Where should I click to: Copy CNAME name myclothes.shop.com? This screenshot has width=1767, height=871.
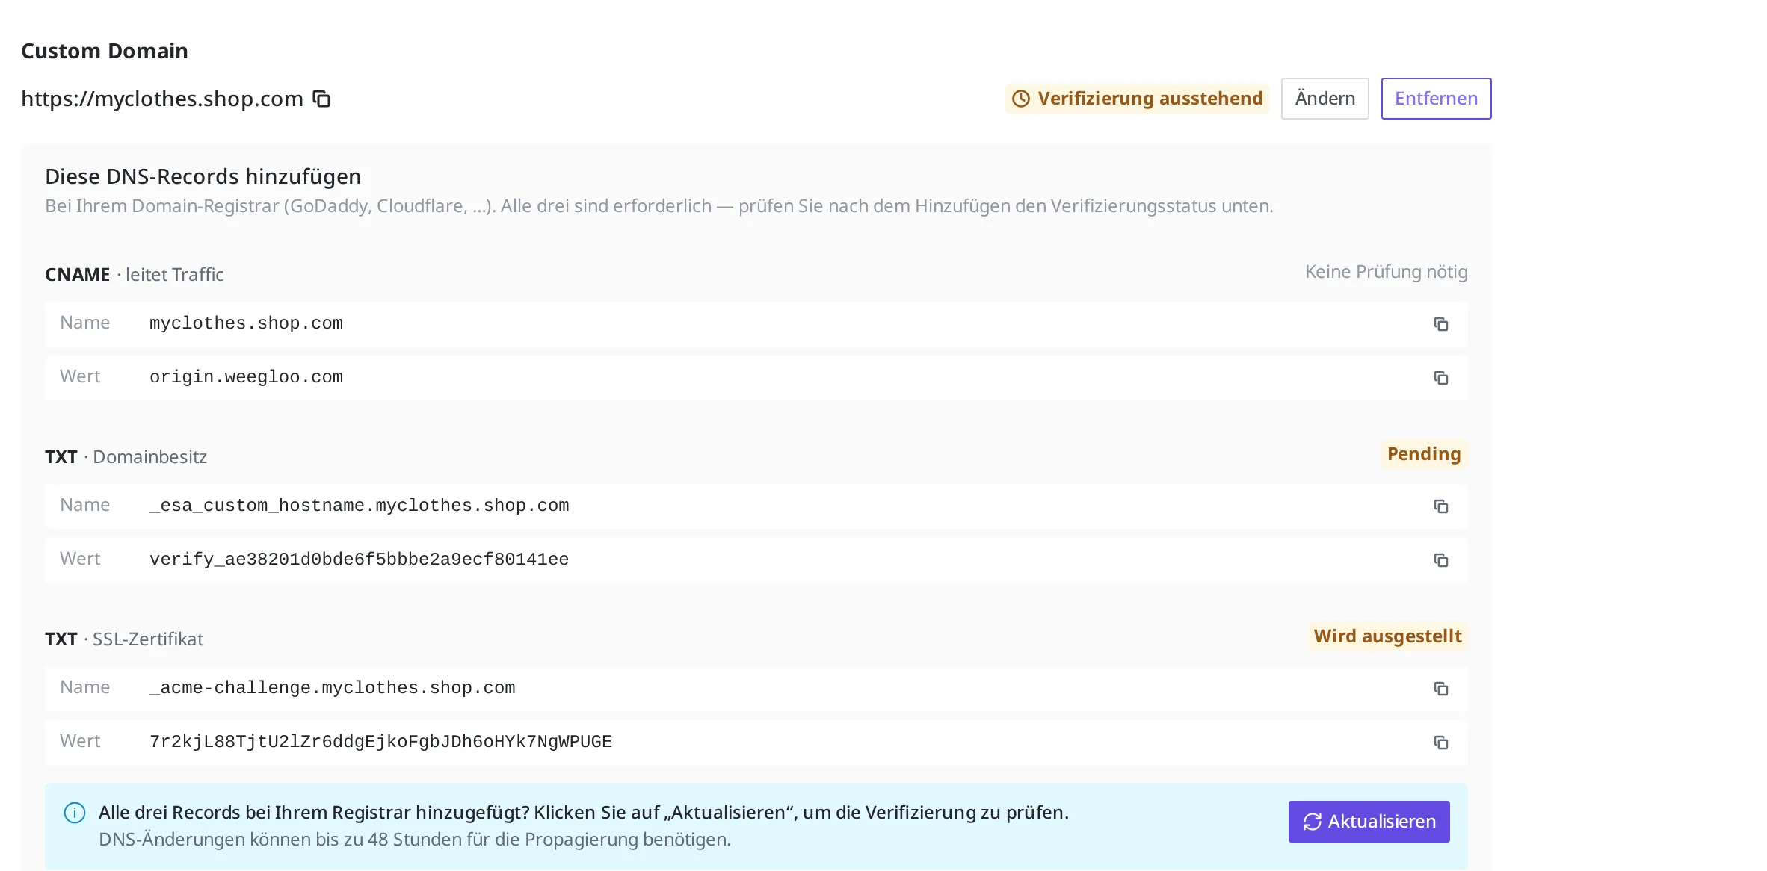coord(1440,324)
